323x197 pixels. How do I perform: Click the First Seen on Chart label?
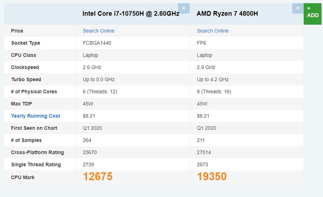pos(34,128)
